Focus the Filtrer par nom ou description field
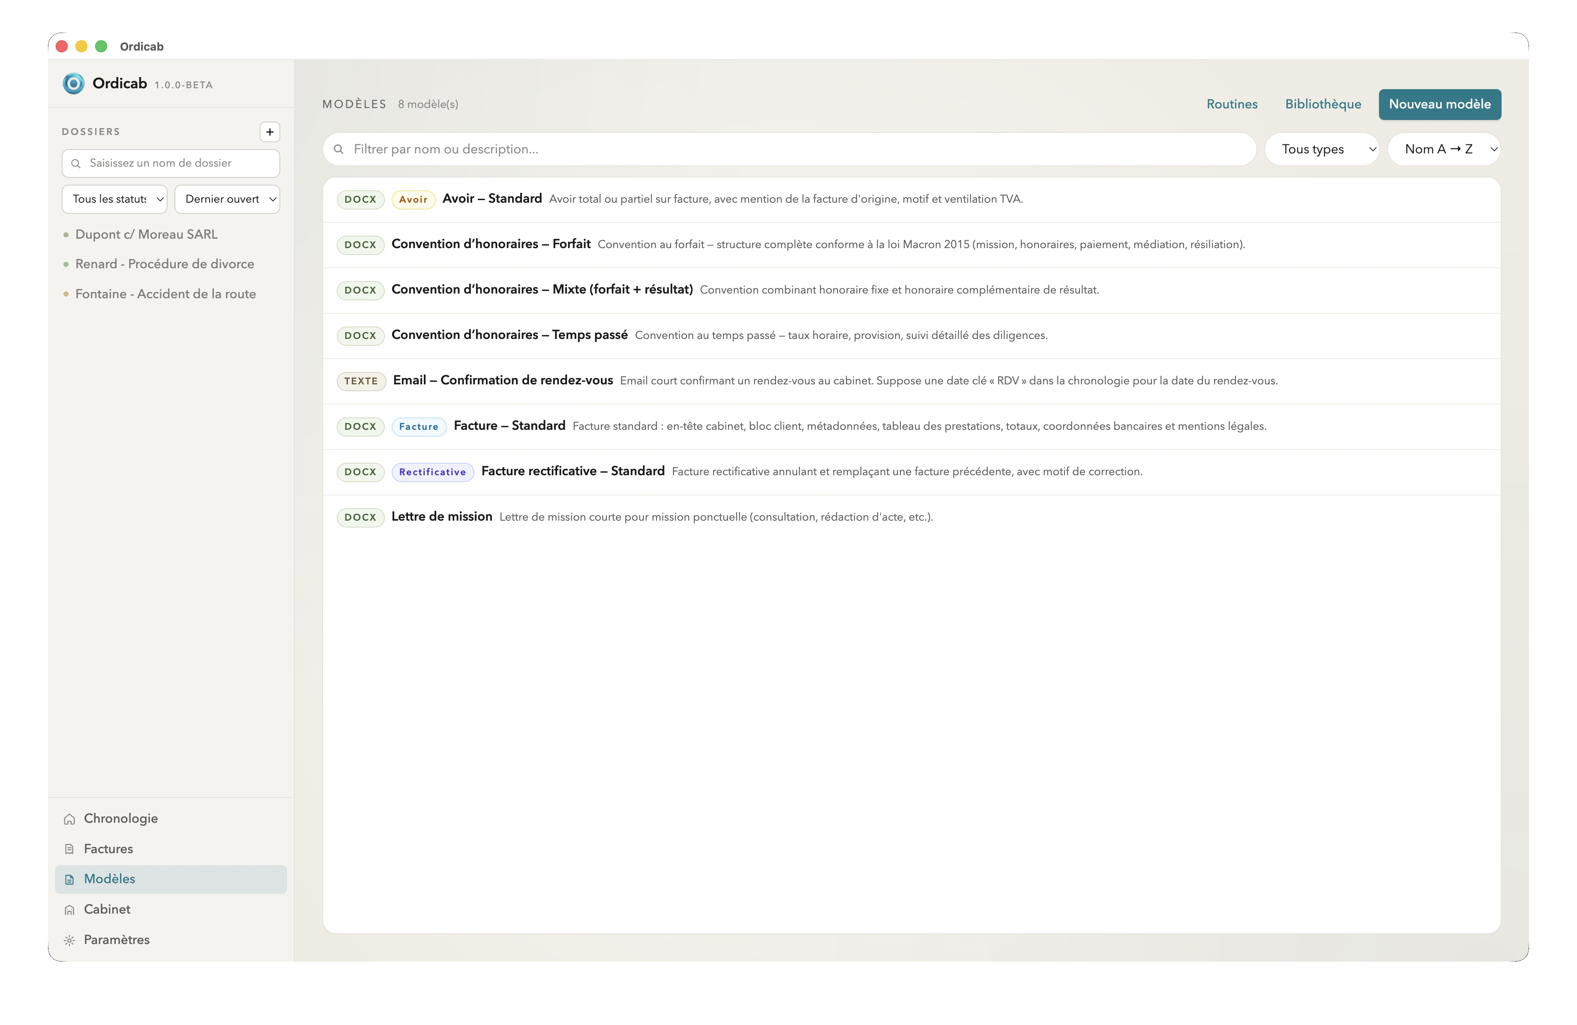The height and width of the screenshot is (1025, 1577). point(790,149)
